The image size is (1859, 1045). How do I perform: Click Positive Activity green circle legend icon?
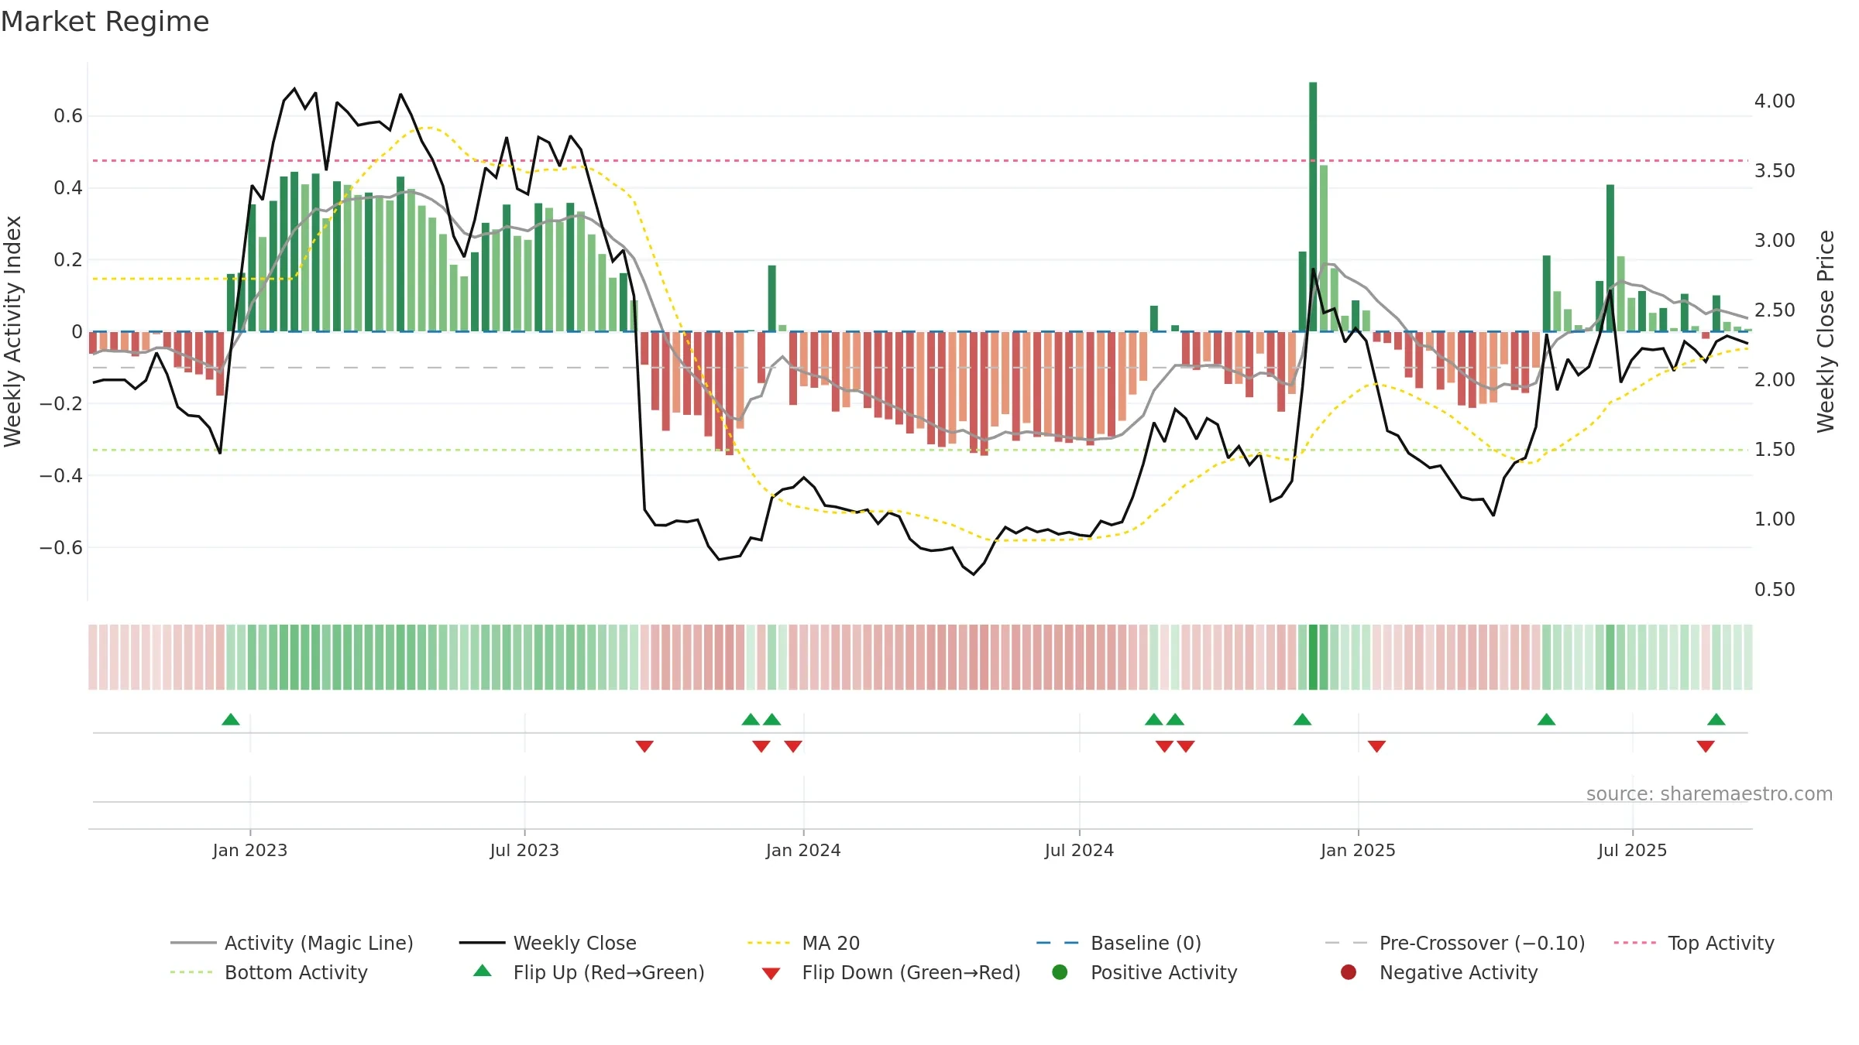pos(1060,972)
